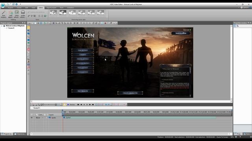Click the red record icon in editor toolbar
This screenshot has width=252, height=141.
[x=105, y=23]
